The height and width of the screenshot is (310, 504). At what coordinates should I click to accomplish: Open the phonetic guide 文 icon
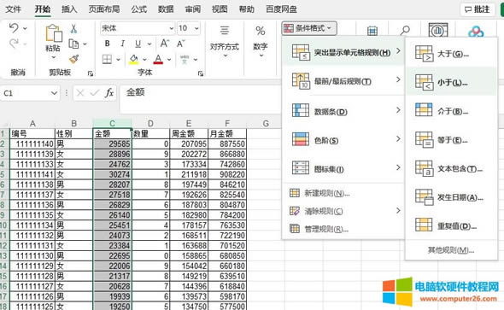pyautogui.click(x=185, y=59)
